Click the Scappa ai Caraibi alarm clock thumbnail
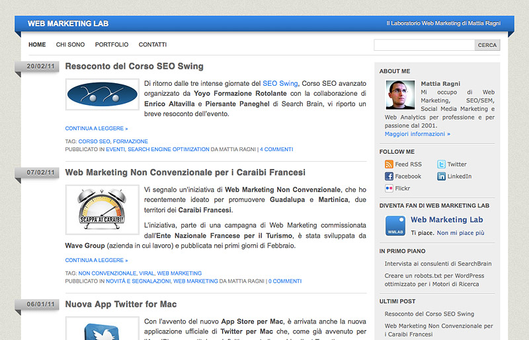Image resolution: width=529 pixels, height=340 pixels. click(102, 209)
